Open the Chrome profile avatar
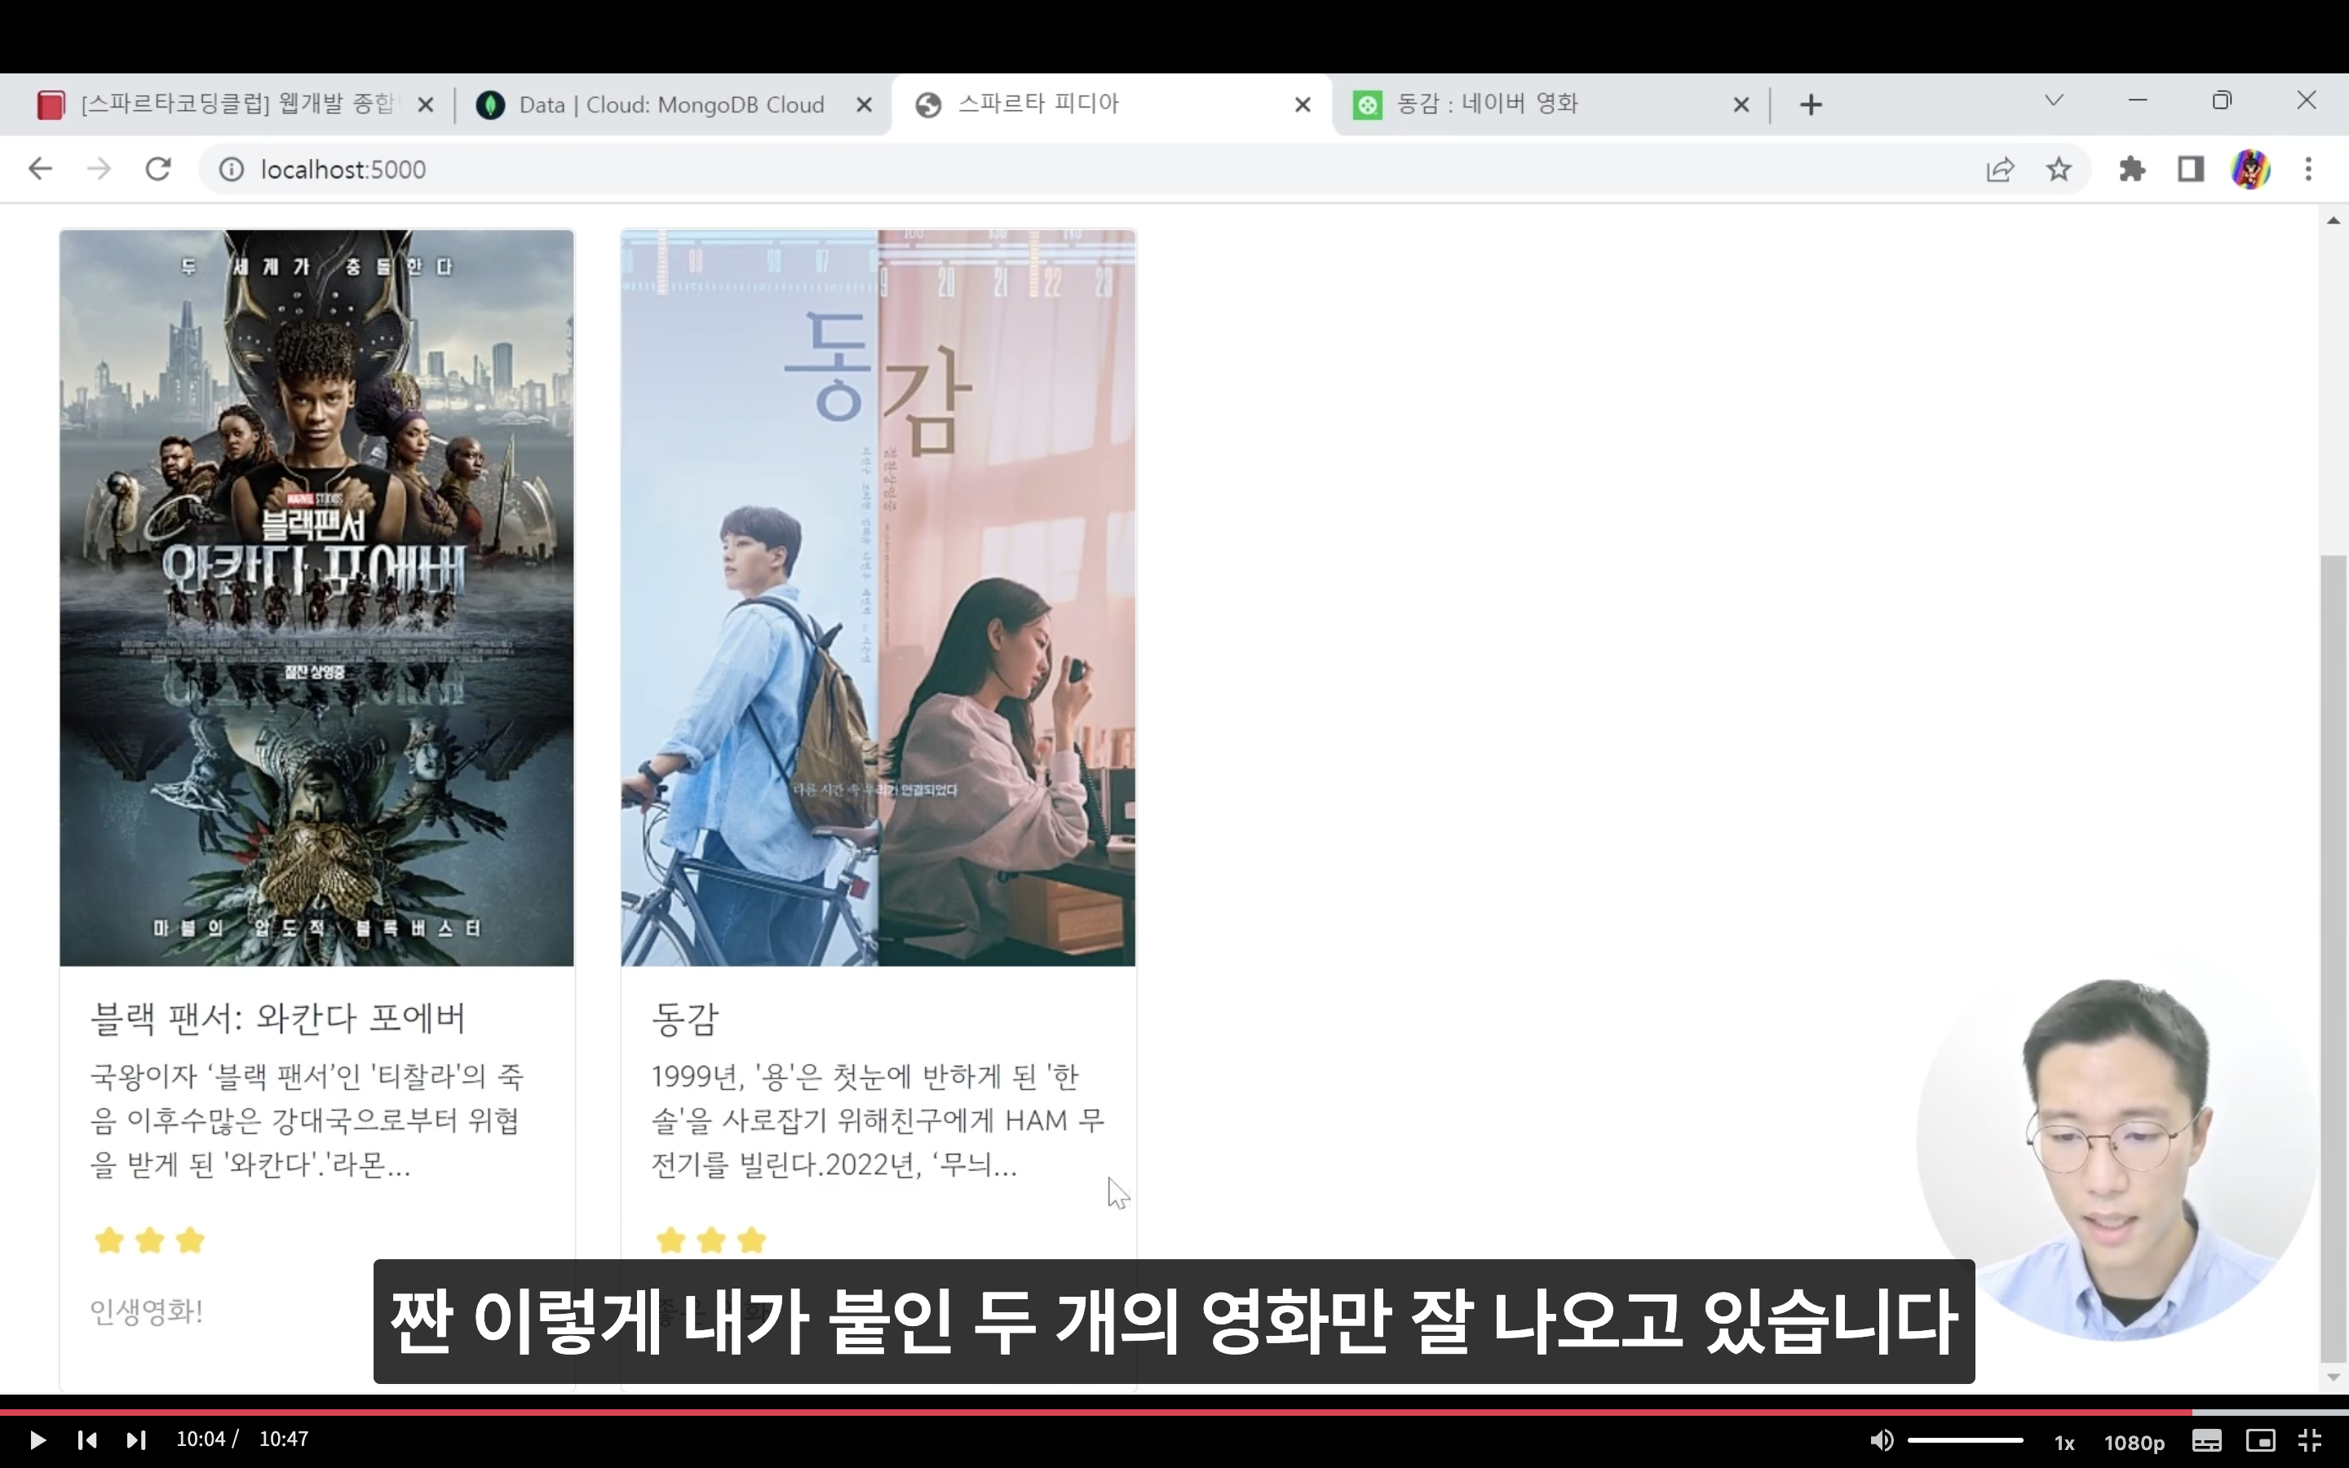This screenshot has height=1468, width=2349. point(2251,170)
